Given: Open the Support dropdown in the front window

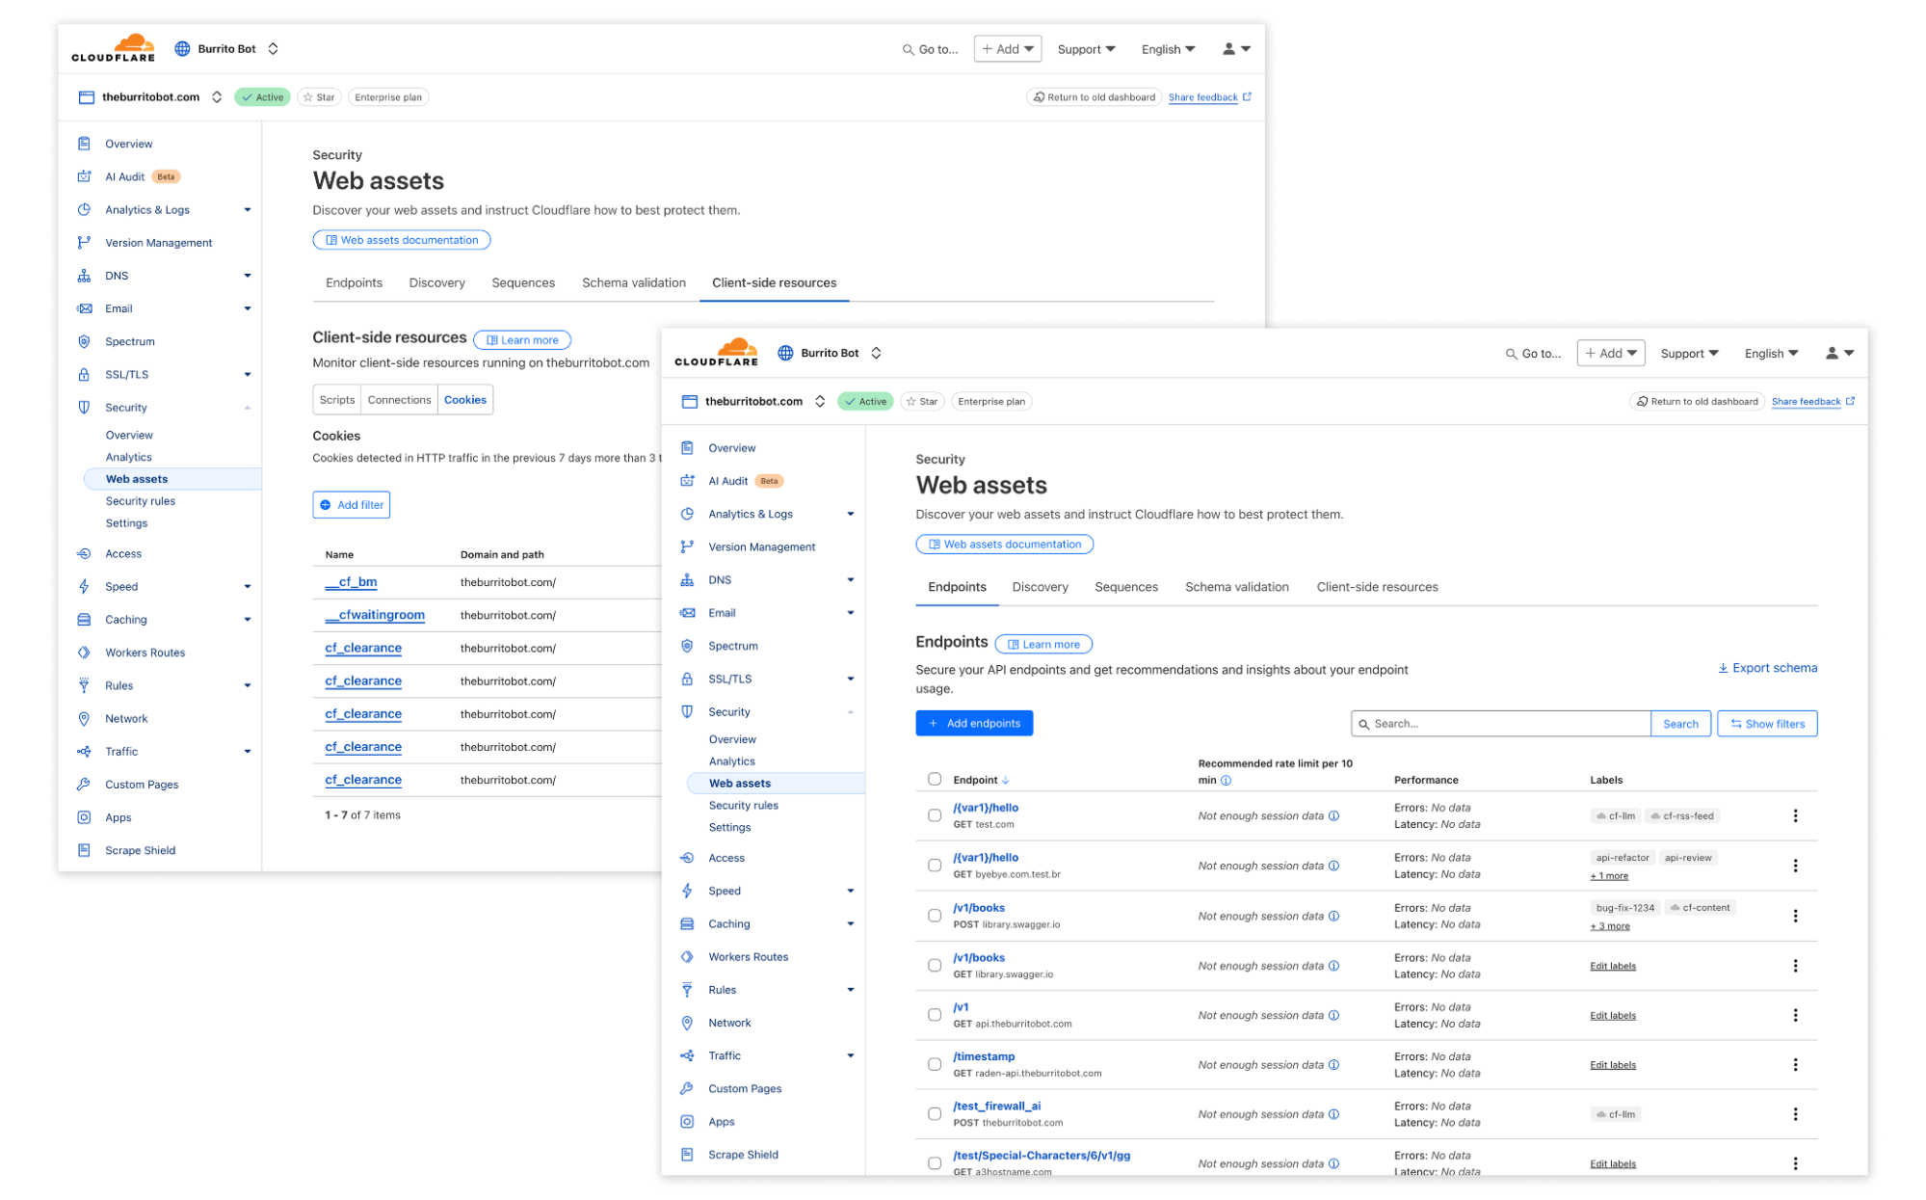Looking at the screenshot, I should point(1689,354).
